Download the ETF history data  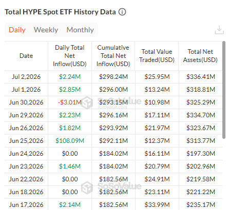[219, 30]
